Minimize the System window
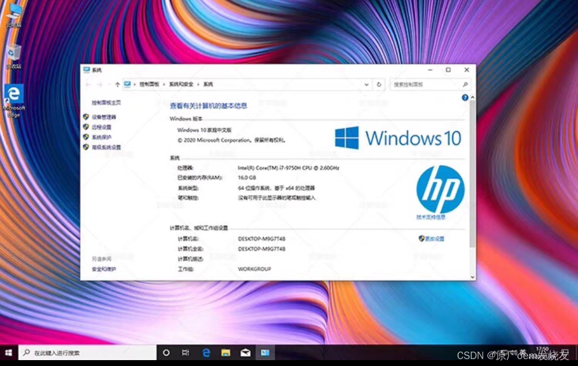The width and height of the screenshot is (578, 366). click(430, 70)
